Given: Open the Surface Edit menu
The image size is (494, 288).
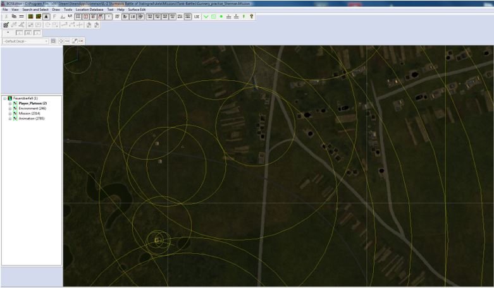Looking at the screenshot, I should 137,9.
